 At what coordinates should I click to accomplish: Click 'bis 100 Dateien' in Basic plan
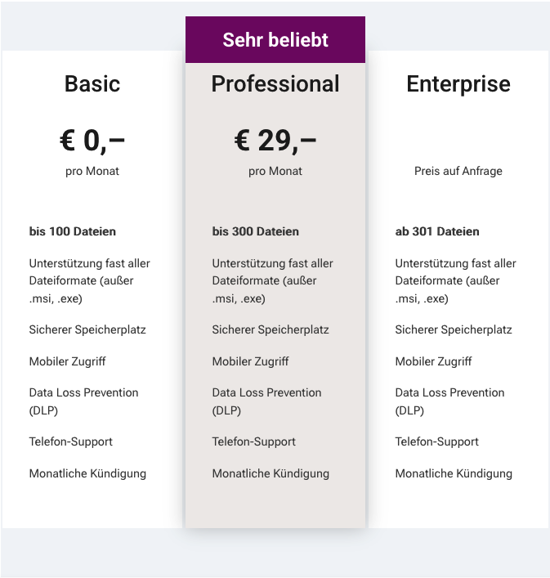[x=73, y=231]
